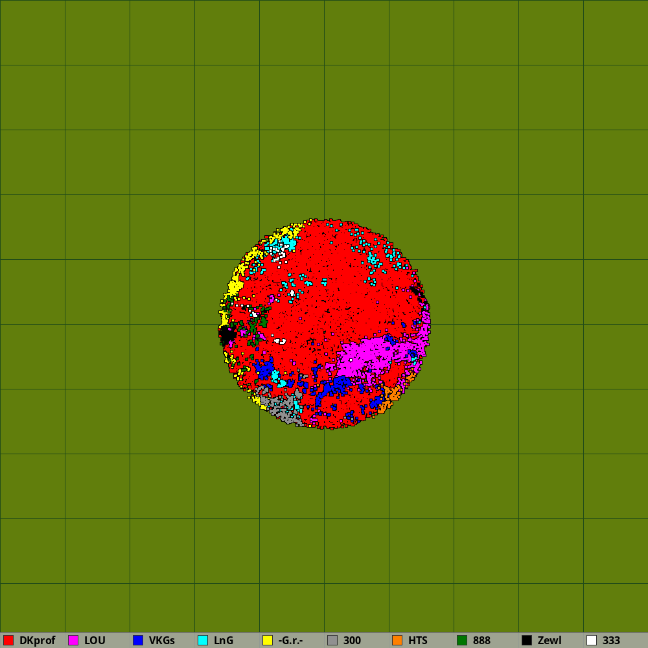
Task: Click the orange HTS territory on map
Action: click(391, 395)
